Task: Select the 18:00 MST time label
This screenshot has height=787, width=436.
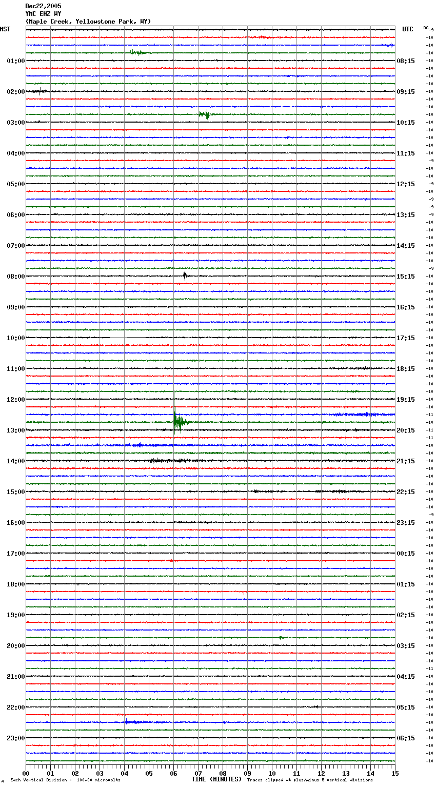Action: coord(16,584)
